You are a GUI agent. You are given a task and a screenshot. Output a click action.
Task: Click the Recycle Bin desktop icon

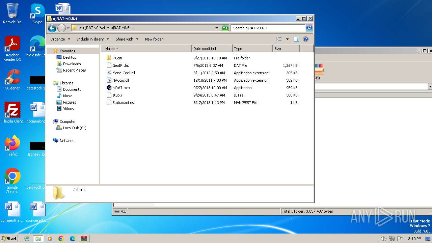(12, 13)
